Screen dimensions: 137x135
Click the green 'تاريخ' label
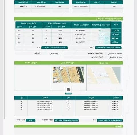(x=31, y=120)
